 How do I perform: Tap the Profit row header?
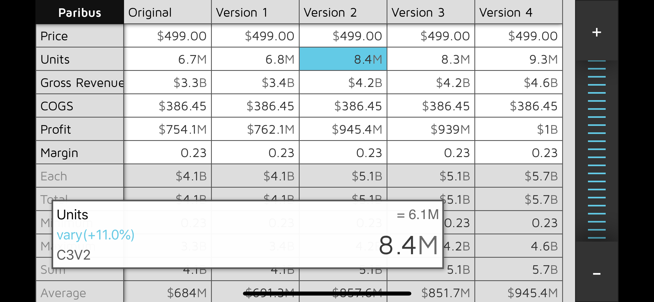[x=80, y=129]
